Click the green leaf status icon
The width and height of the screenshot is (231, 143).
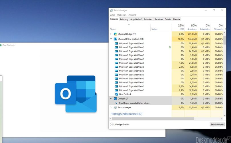[x=170, y=47]
